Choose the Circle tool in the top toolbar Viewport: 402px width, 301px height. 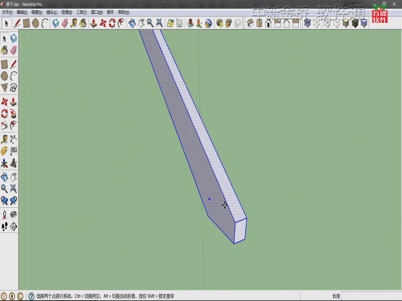coord(36,23)
